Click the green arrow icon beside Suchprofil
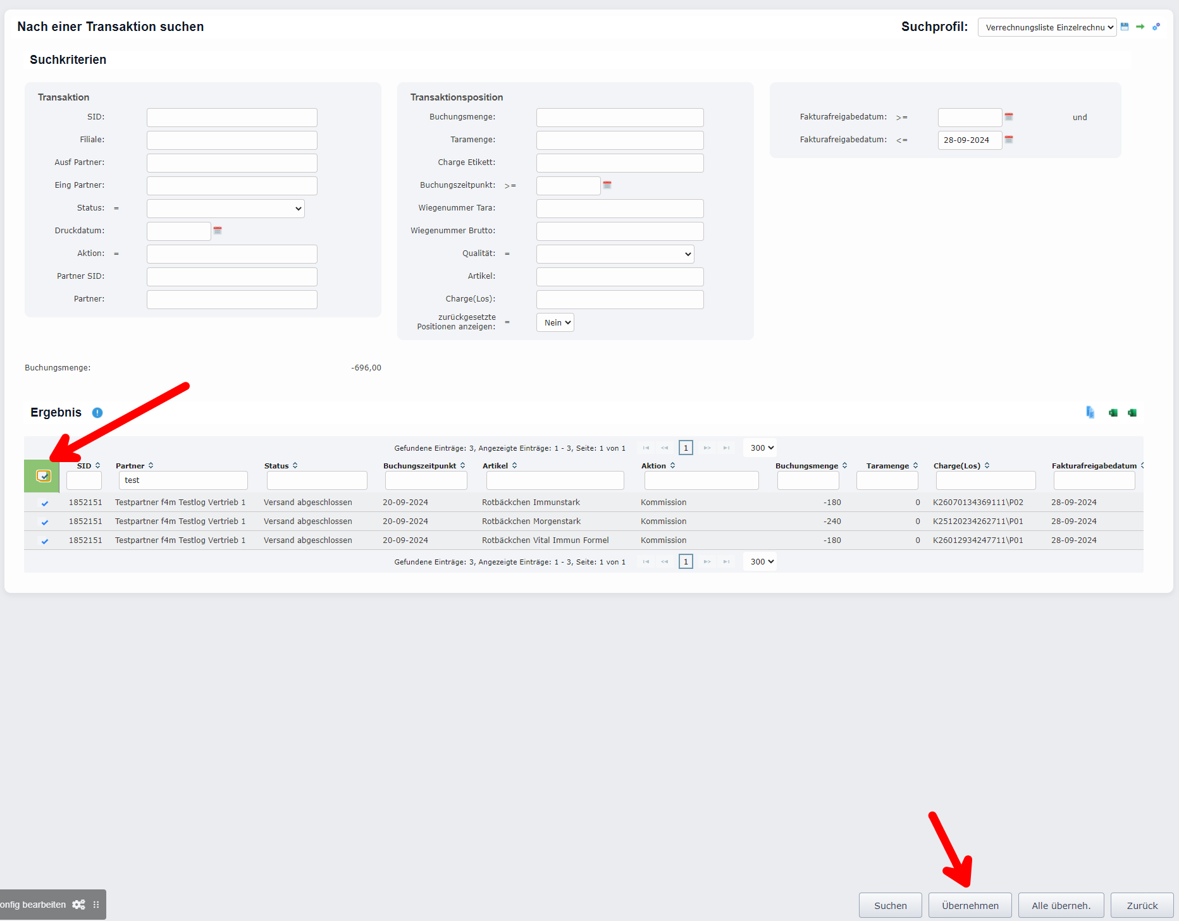This screenshot has height=921, width=1179. click(1140, 27)
